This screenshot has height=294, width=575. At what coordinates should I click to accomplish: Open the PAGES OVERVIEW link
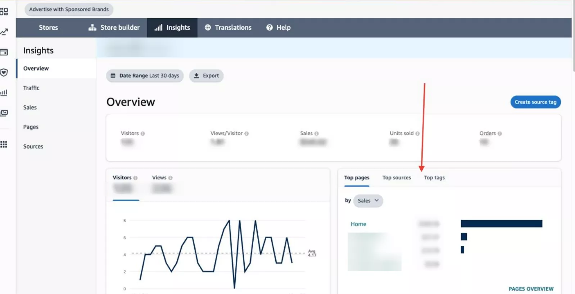pyautogui.click(x=531, y=289)
